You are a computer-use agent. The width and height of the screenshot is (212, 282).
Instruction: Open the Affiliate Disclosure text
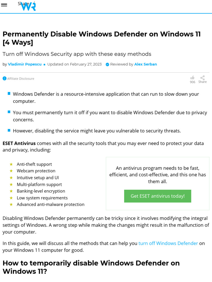tap(21, 78)
